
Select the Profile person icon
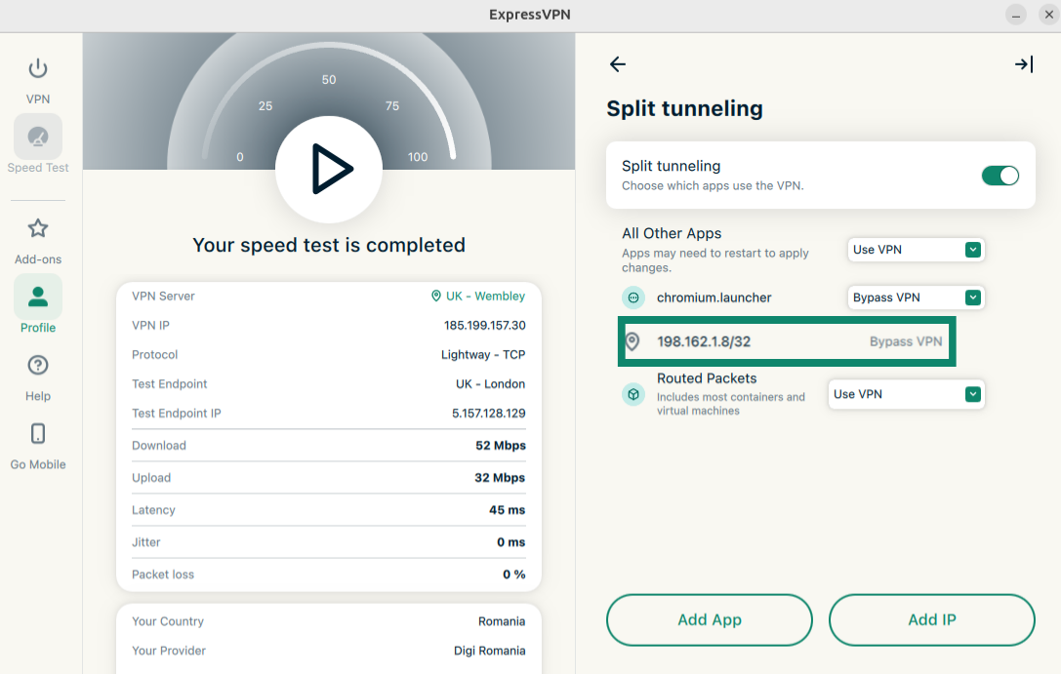point(38,297)
